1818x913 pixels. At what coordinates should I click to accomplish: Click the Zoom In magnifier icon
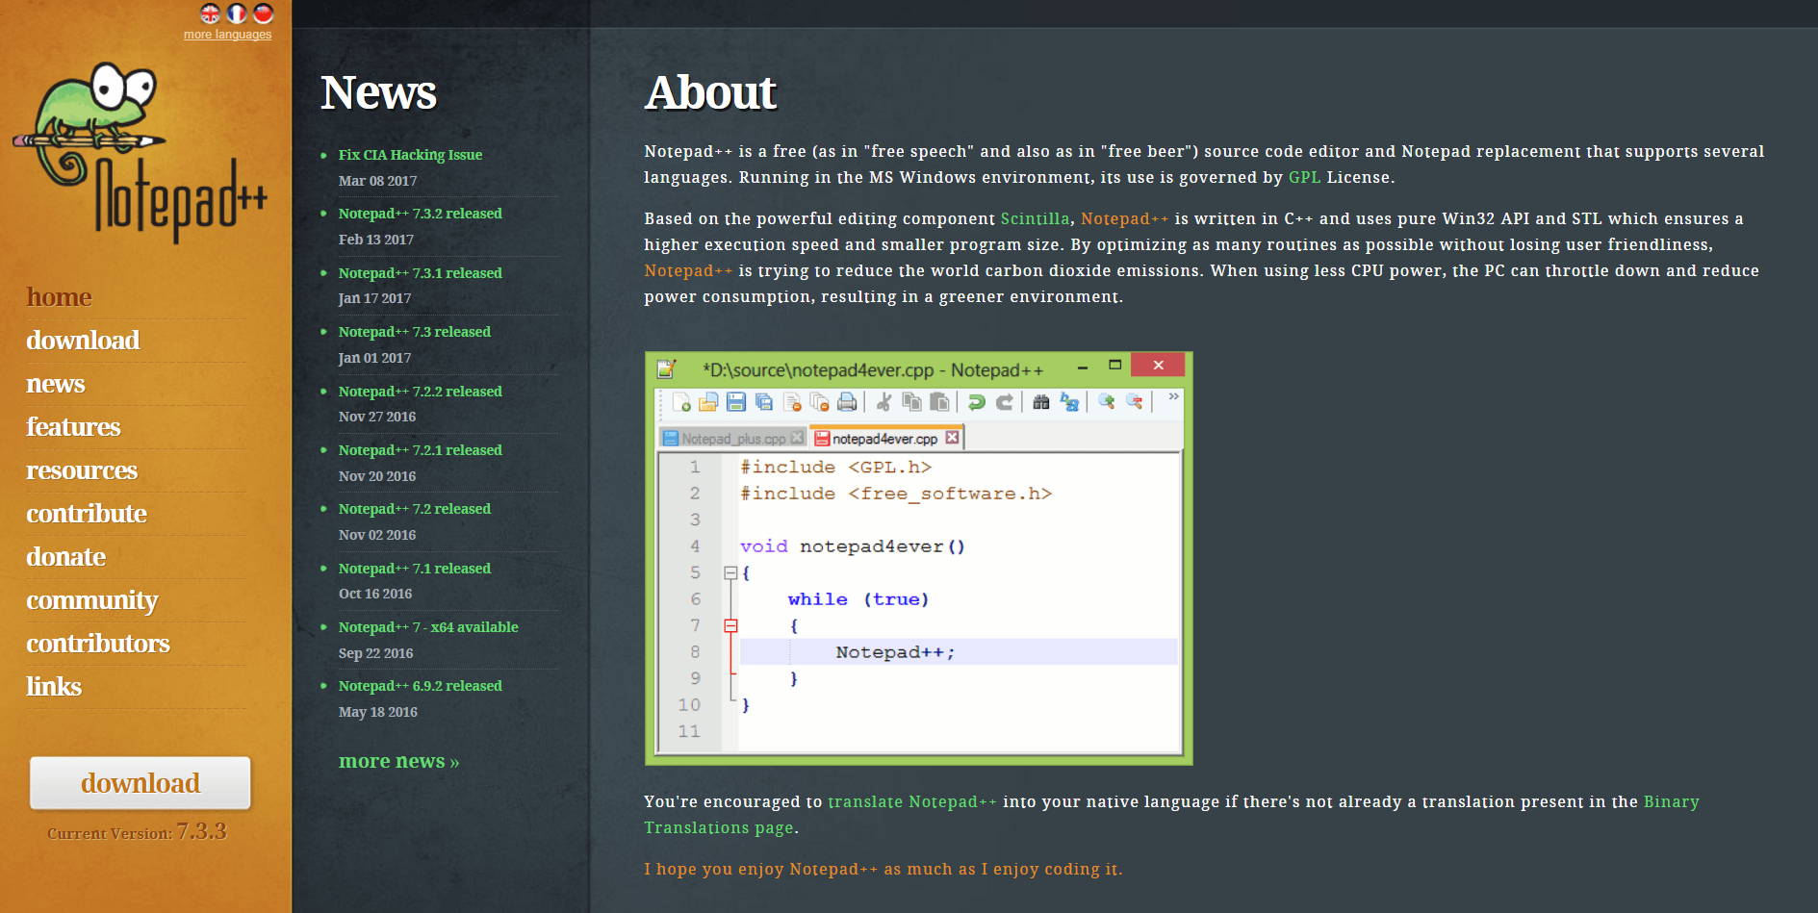coord(1107,402)
